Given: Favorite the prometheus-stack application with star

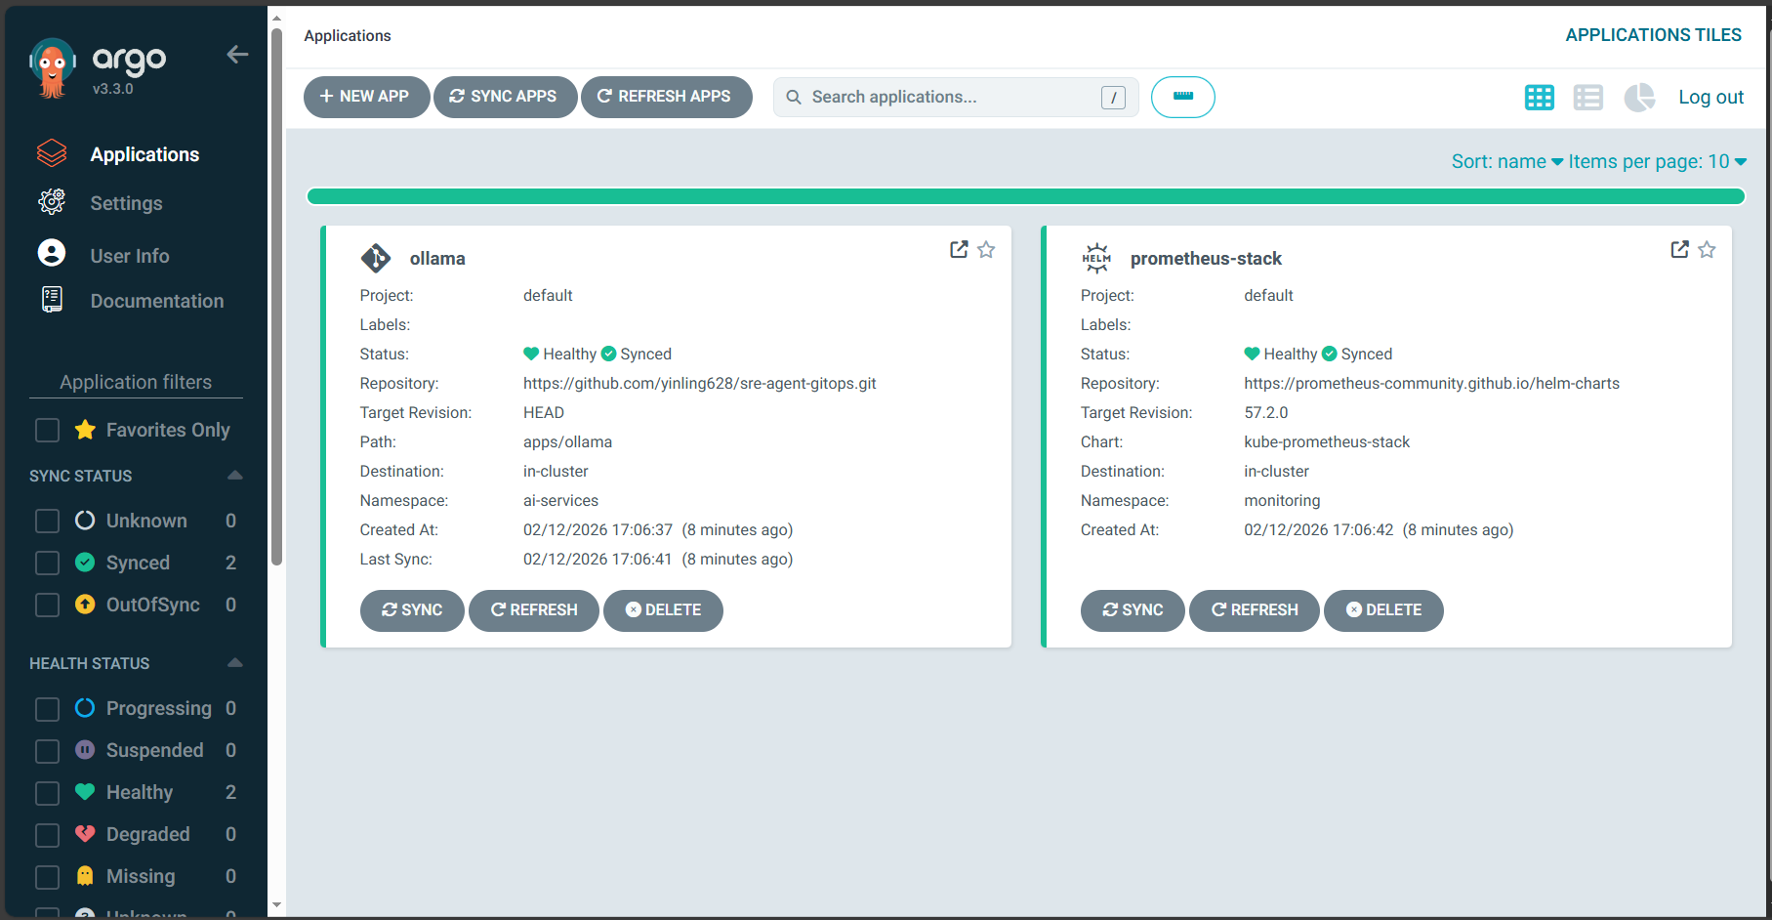Looking at the screenshot, I should (1707, 250).
